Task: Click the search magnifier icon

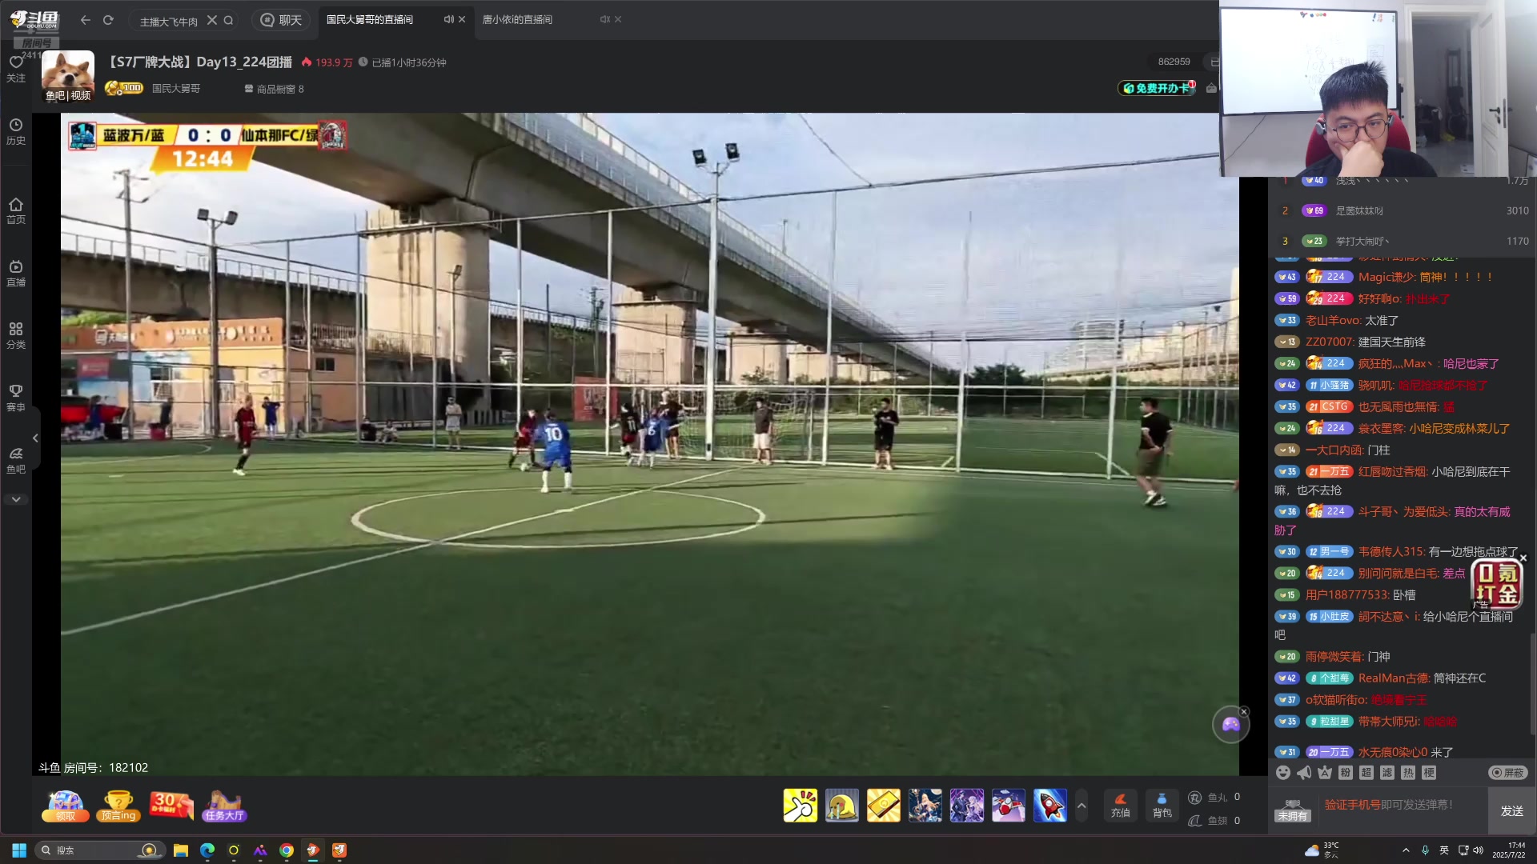Action: pyautogui.click(x=229, y=20)
